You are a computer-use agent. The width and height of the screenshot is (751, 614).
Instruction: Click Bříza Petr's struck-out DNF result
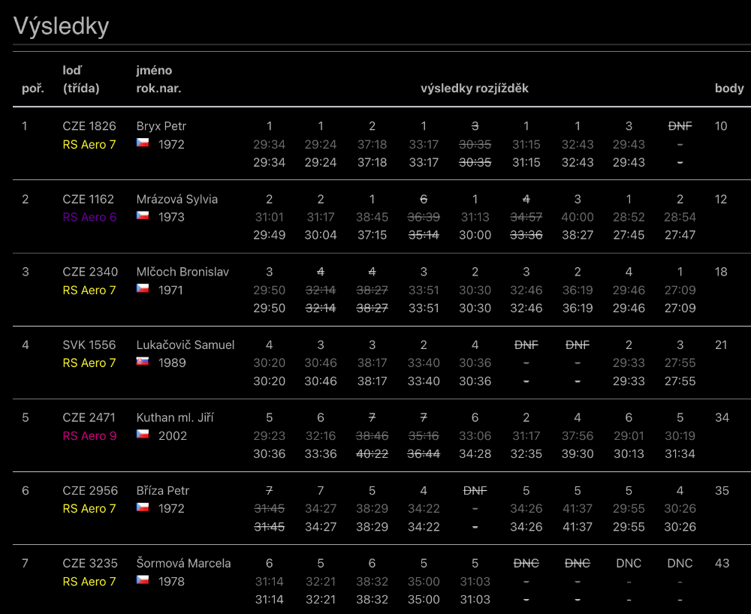click(x=475, y=491)
